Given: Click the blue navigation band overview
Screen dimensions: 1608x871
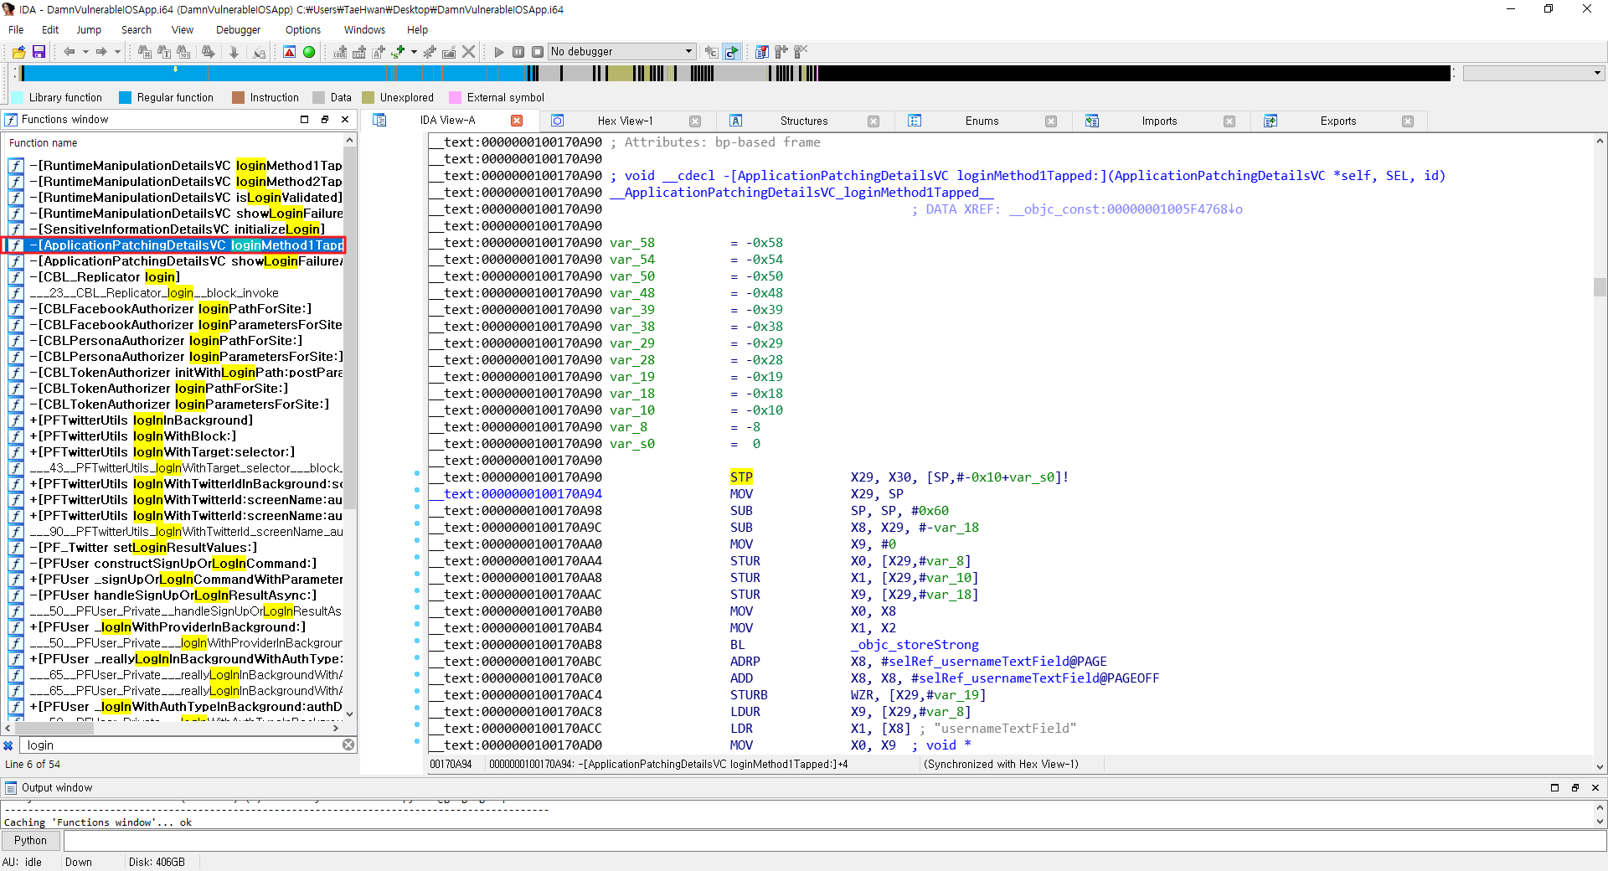Looking at the screenshot, I should click(733, 74).
